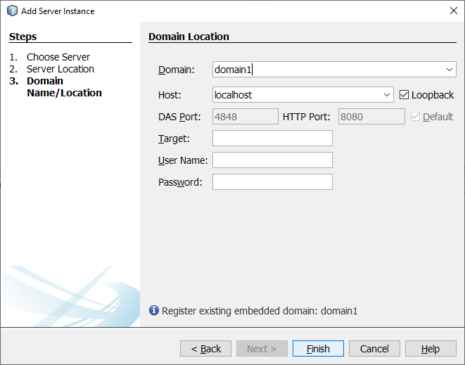This screenshot has height=365, width=465.
Task: Click the Password: label
Action: [180, 182]
